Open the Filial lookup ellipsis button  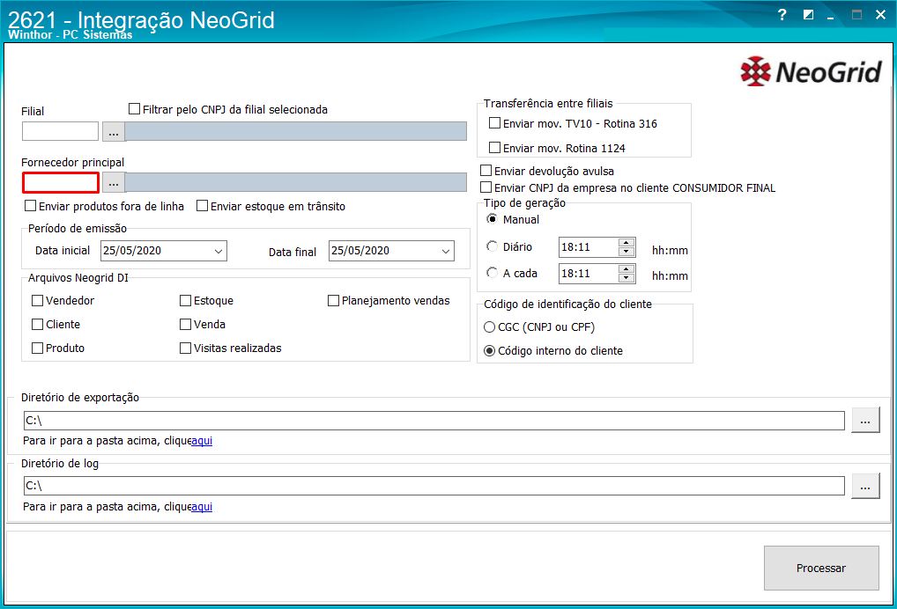(x=114, y=131)
